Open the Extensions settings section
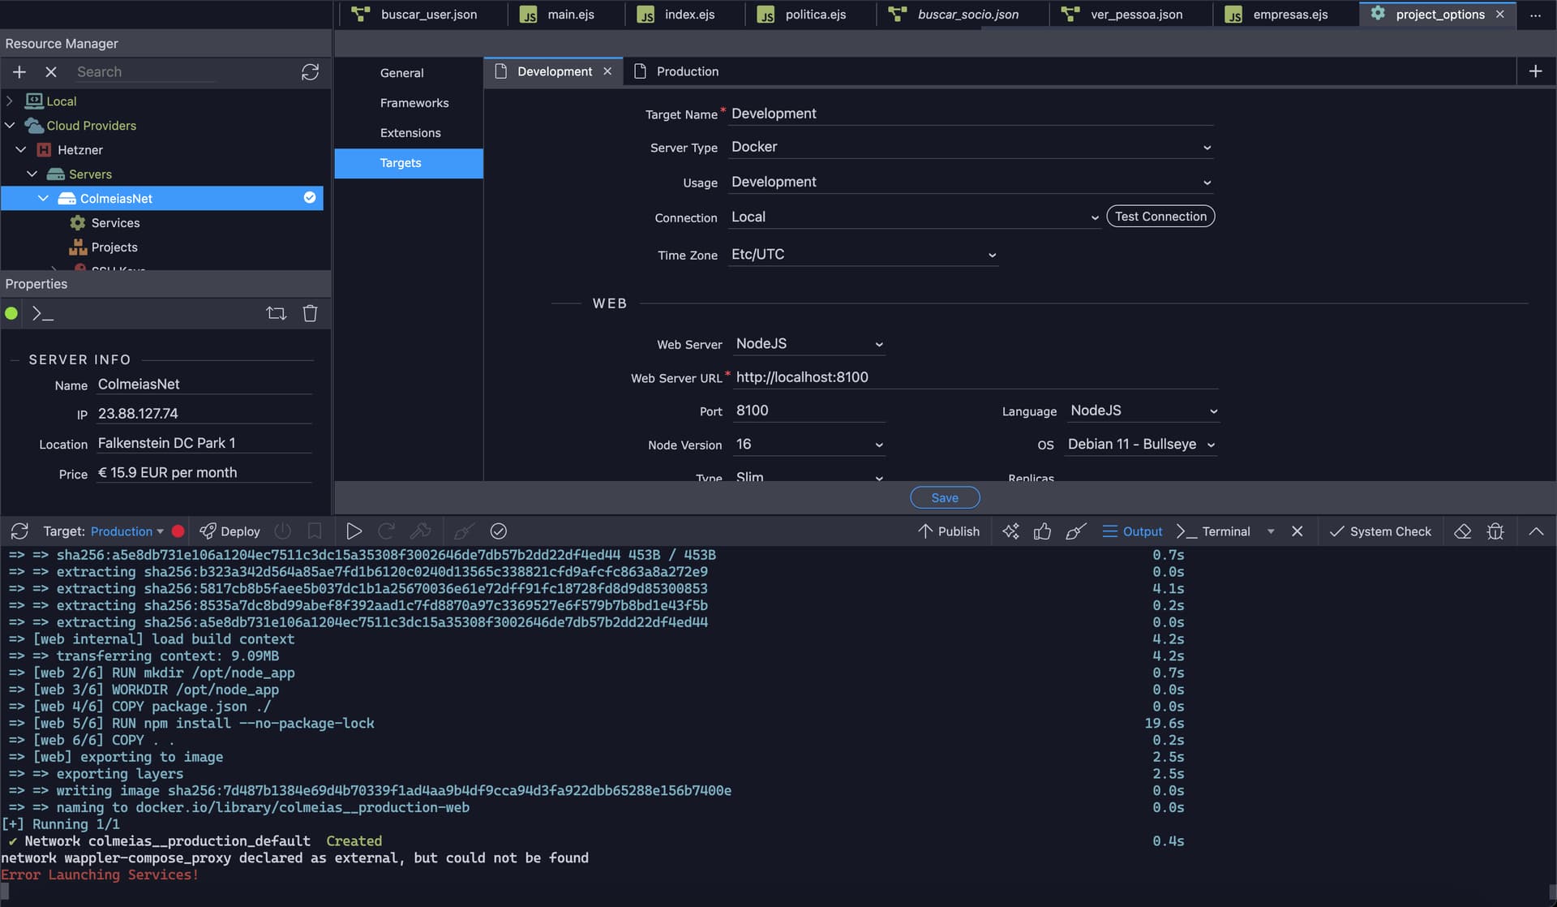 pos(410,133)
